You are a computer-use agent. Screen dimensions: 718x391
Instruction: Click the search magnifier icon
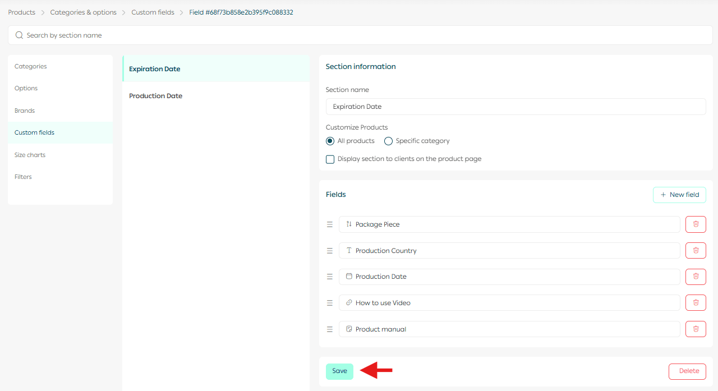pyautogui.click(x=19, y=35)
